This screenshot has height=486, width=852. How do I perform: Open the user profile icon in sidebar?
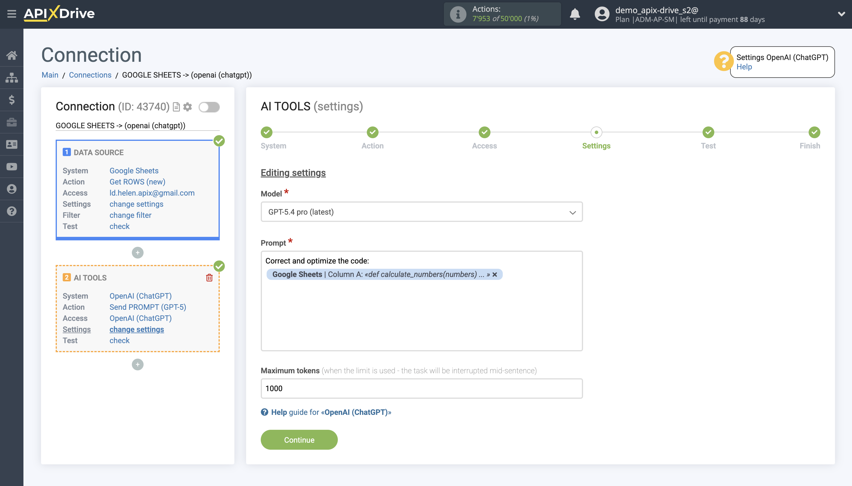coord(12,189)
